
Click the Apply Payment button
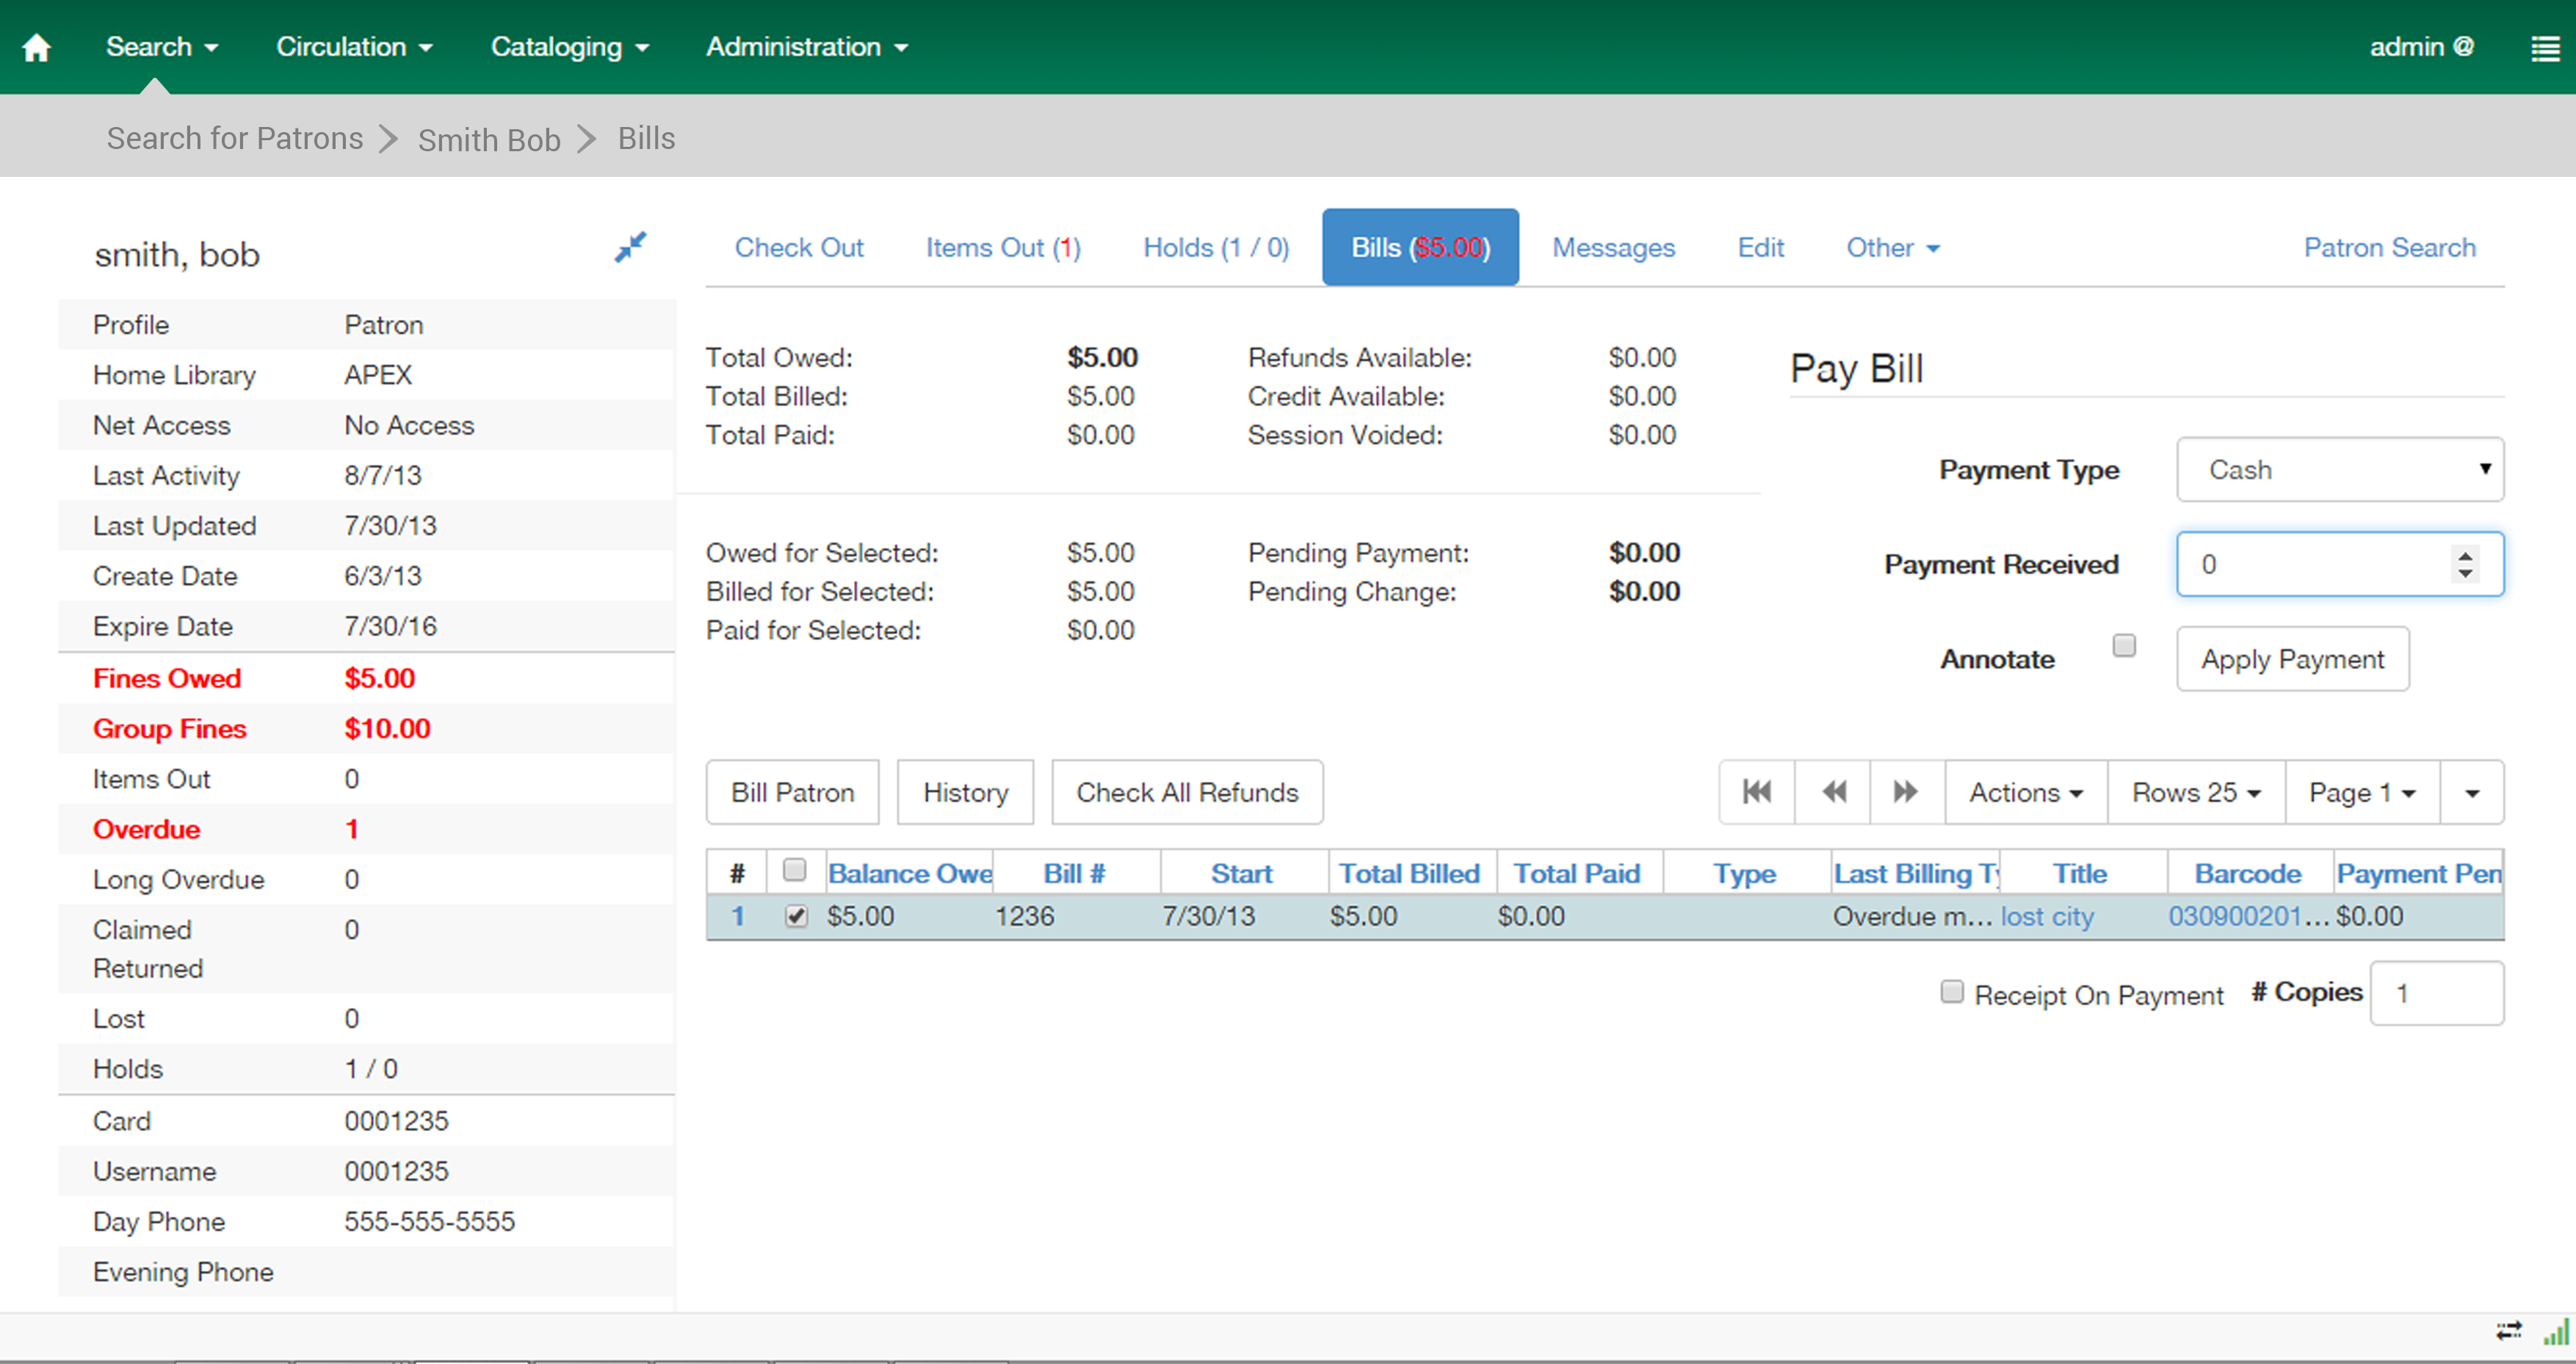pos(2292,659)
